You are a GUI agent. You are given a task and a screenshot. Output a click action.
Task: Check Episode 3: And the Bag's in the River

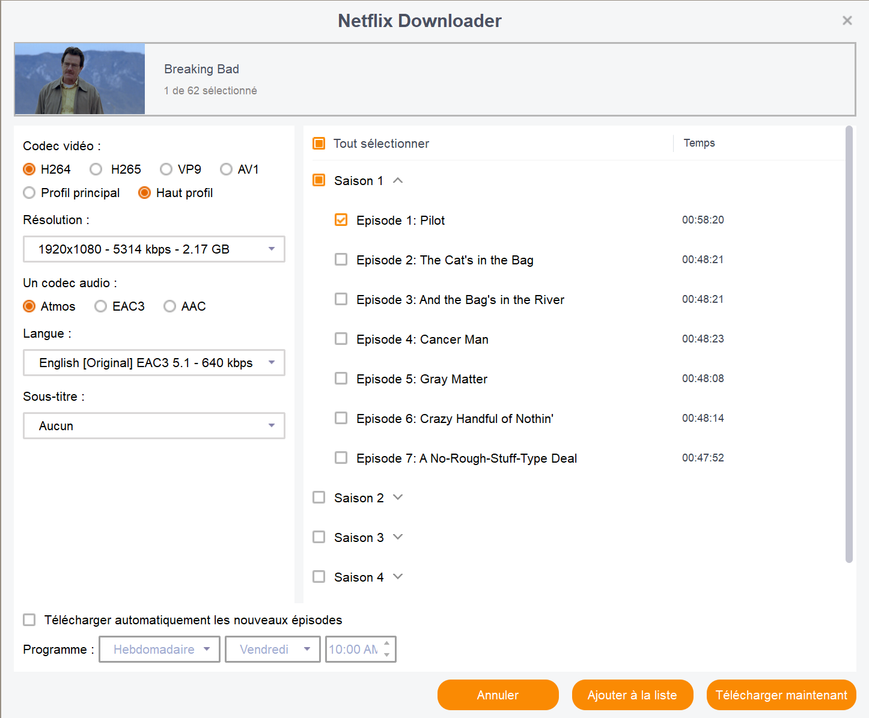(x=341, y=299)
